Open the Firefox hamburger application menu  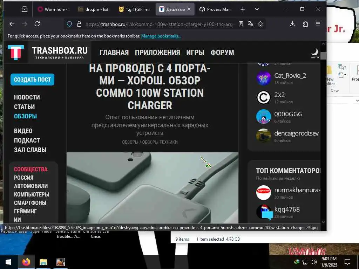(318, 24)
